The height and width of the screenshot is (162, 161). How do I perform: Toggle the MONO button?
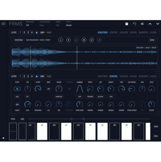click(x=152, y=40)
